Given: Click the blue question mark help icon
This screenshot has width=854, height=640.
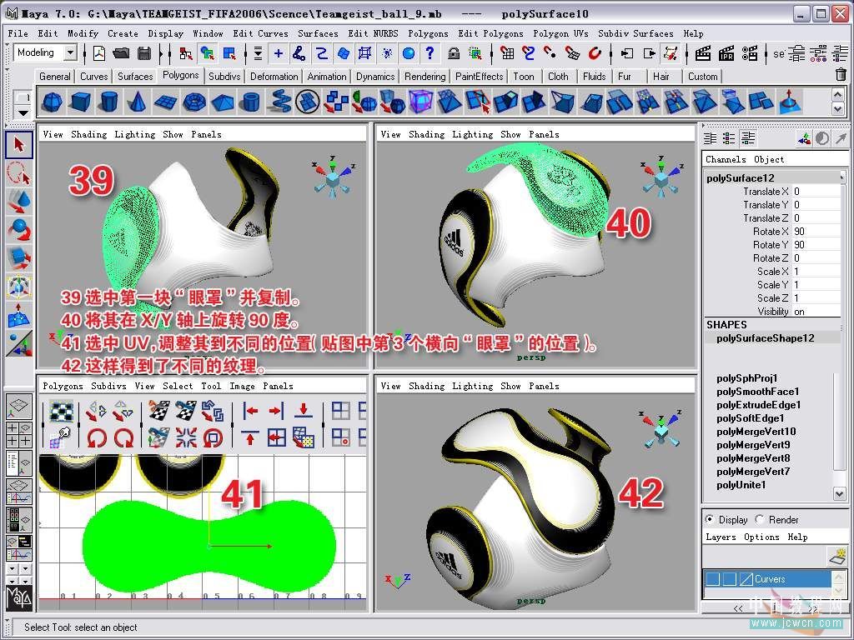Looking at the screenshot, I should pos(430,53).
